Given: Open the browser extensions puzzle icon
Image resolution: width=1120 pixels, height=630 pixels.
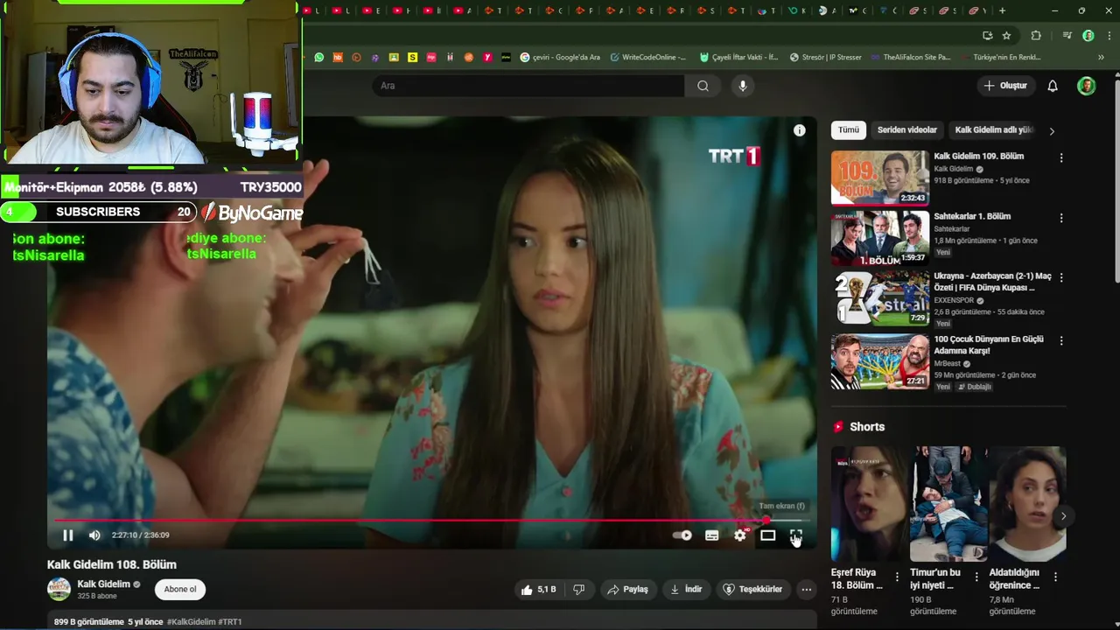Looking at the screenshot, I should (1036, 36).
